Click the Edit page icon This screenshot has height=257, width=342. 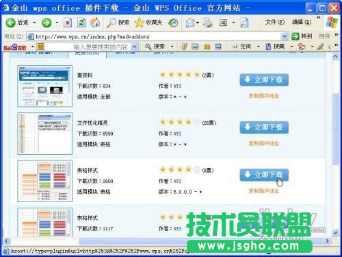tap(223, 23)
